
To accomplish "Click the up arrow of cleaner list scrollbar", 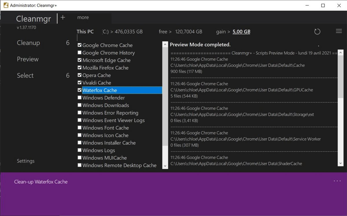I will pyautogui.click(x=165, y=45).
